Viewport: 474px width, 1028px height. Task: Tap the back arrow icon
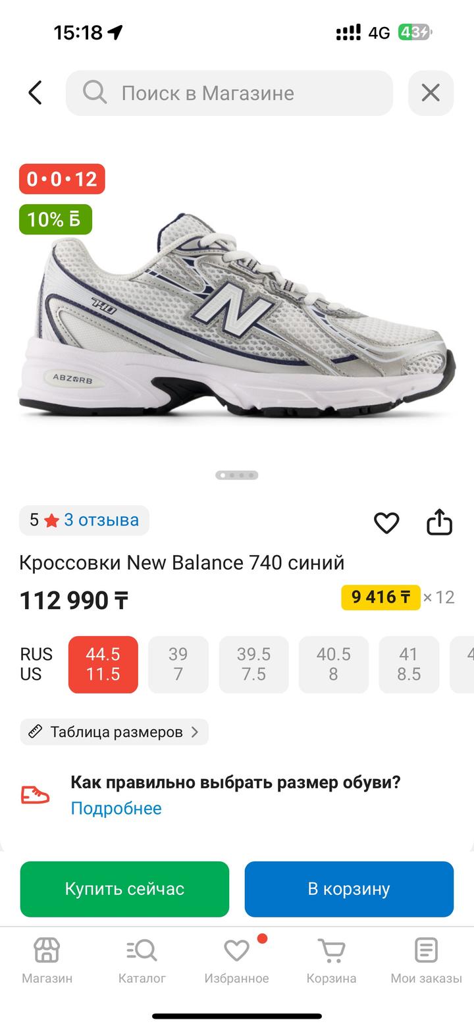coord(35,93)
